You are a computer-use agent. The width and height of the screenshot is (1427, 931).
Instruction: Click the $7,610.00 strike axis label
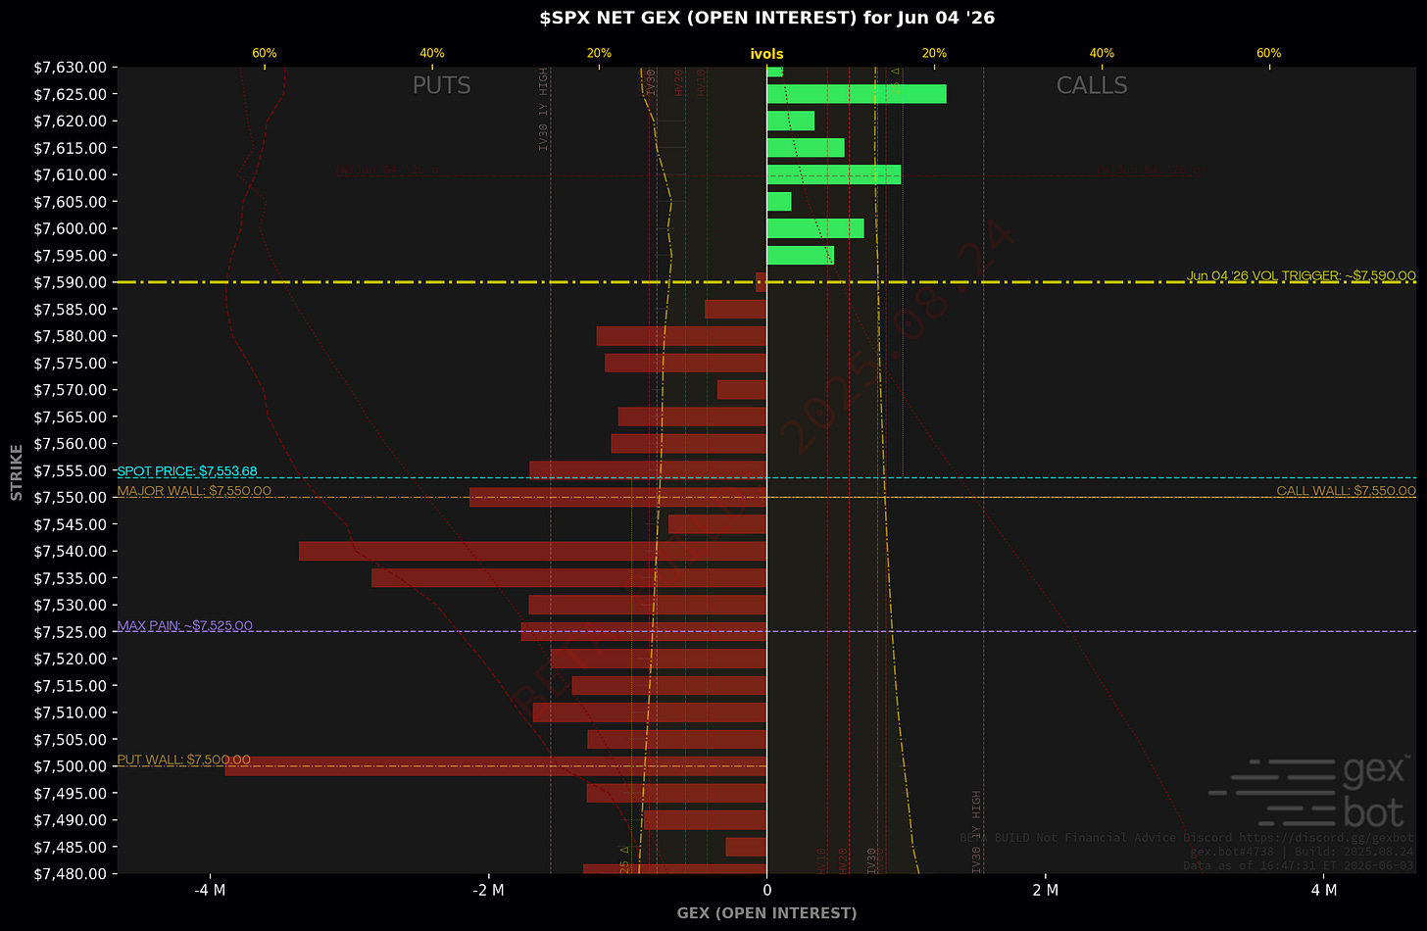click(70, 174)
